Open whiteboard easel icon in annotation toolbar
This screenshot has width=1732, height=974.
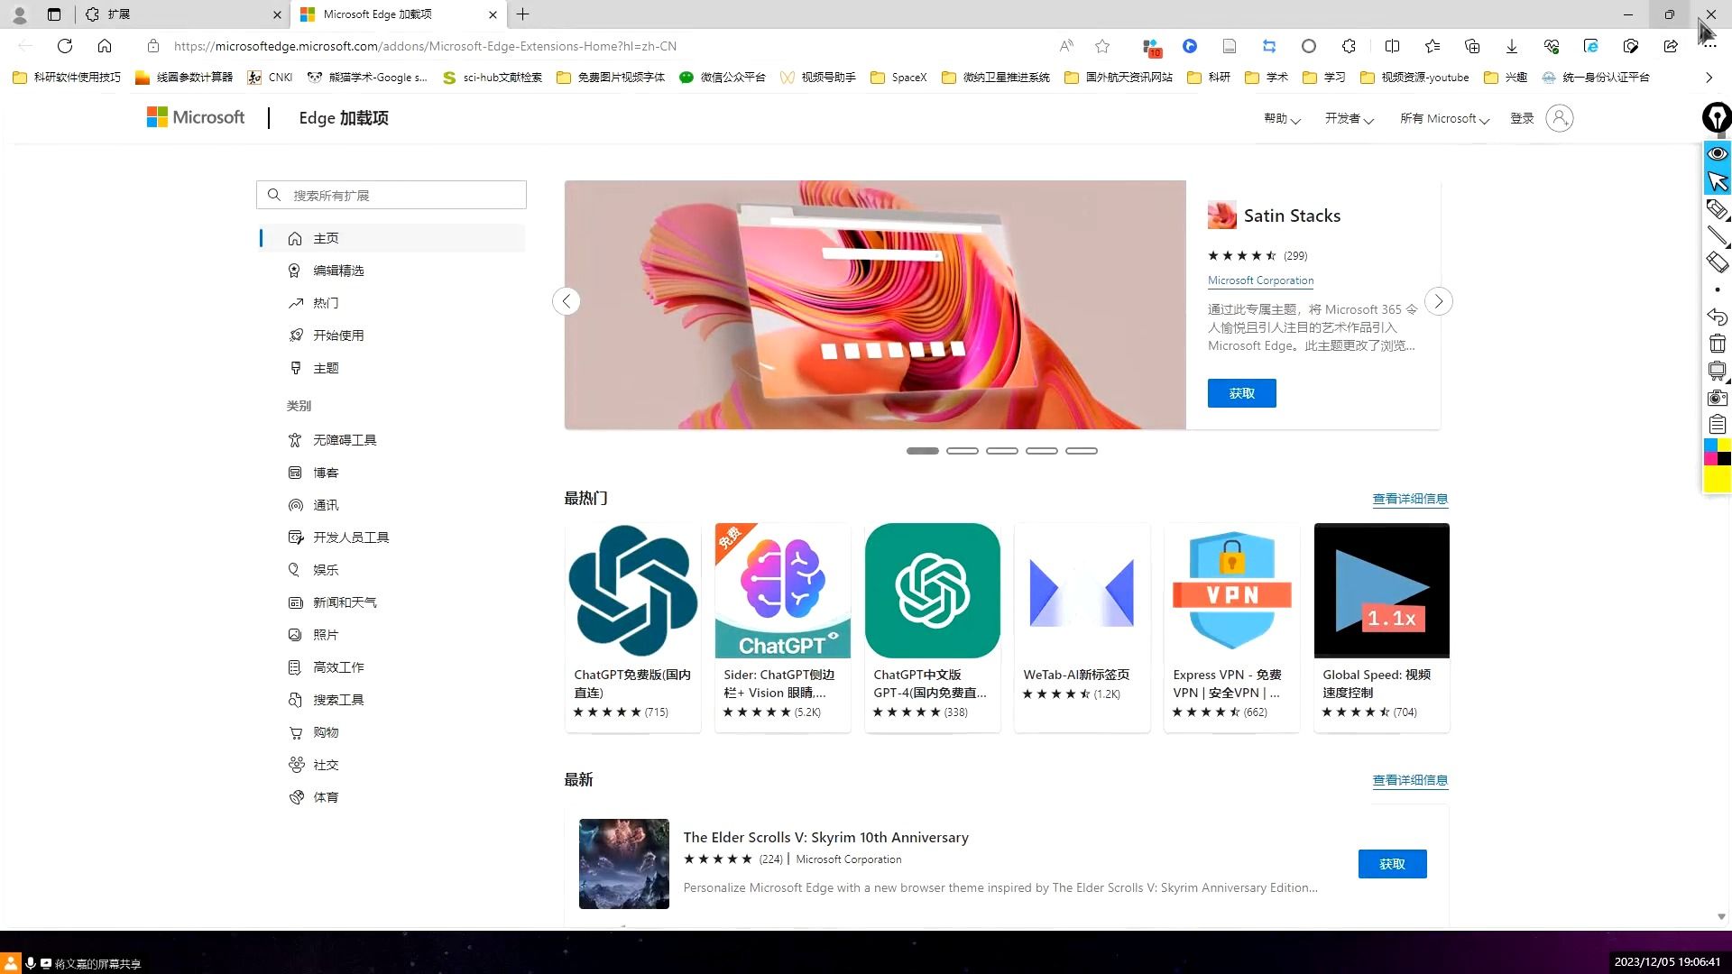[1718, 371]
